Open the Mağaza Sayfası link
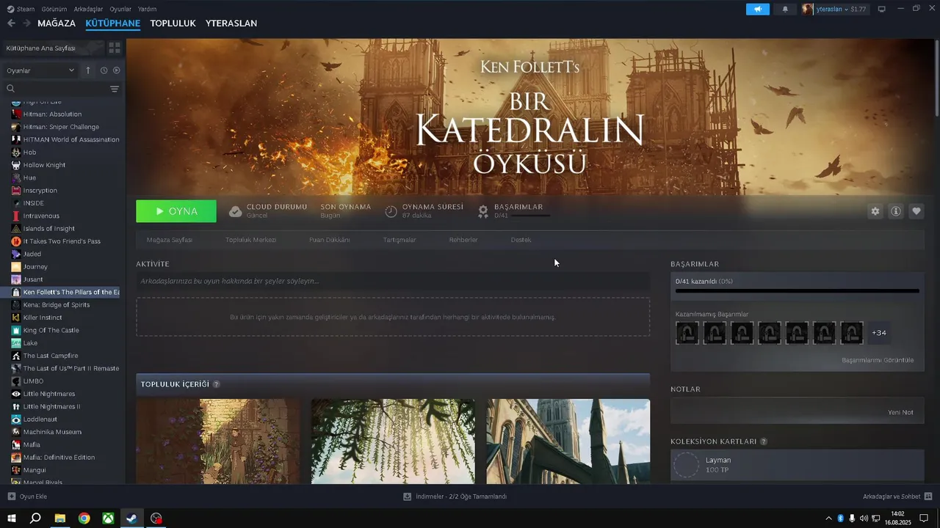The height and width of the screenshot is (528, 940). [x=170, y=240]
